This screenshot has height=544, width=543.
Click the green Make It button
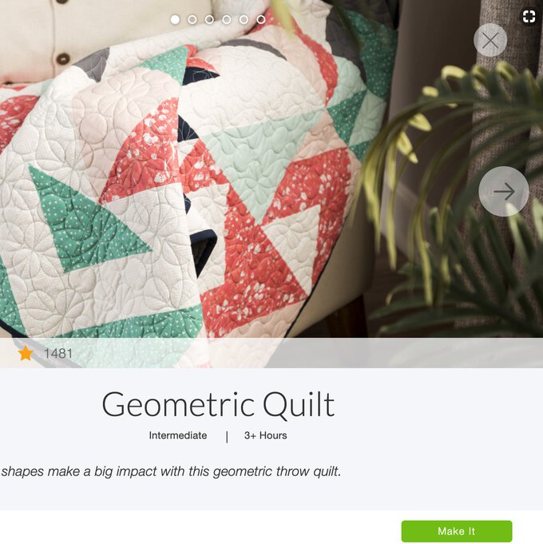click(x=457, y=531)
